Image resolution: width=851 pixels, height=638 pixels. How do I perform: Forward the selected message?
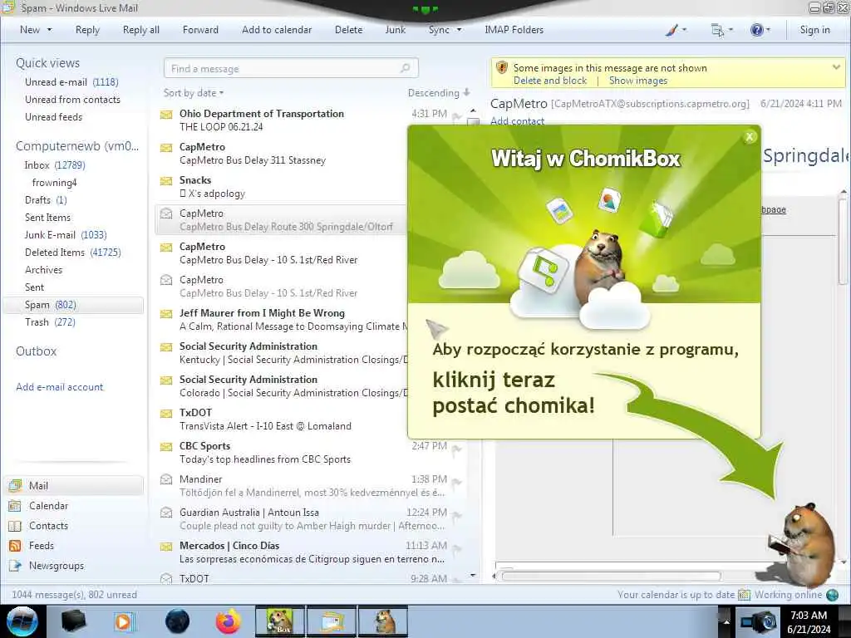(200, 30)
